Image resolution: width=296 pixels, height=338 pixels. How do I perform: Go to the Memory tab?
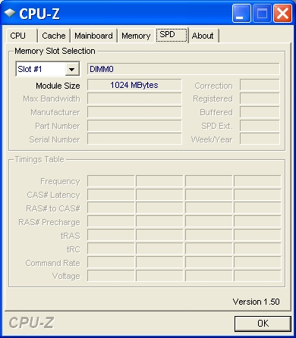click(x=136, y=36)
